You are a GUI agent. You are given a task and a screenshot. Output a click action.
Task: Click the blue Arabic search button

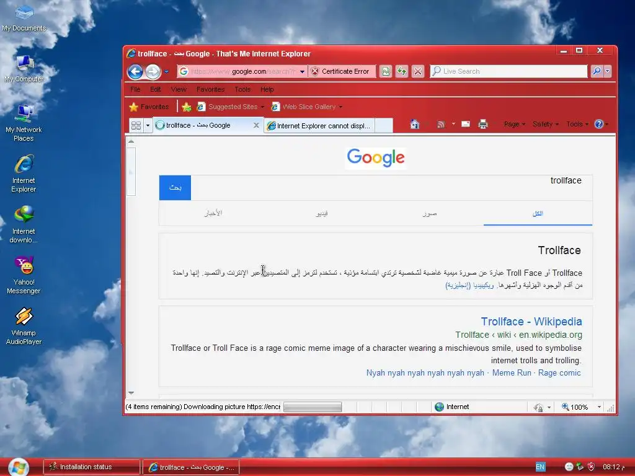click(175, 188)
